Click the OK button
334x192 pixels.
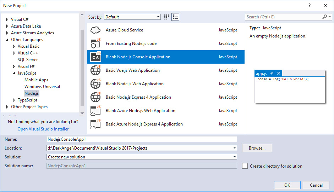click(287, 185)
